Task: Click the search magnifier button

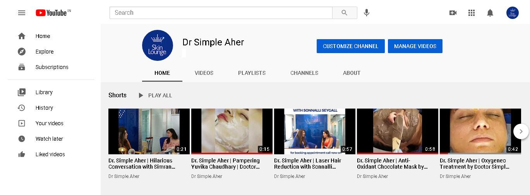Action: pyautogui.click(x=345, y=13)
